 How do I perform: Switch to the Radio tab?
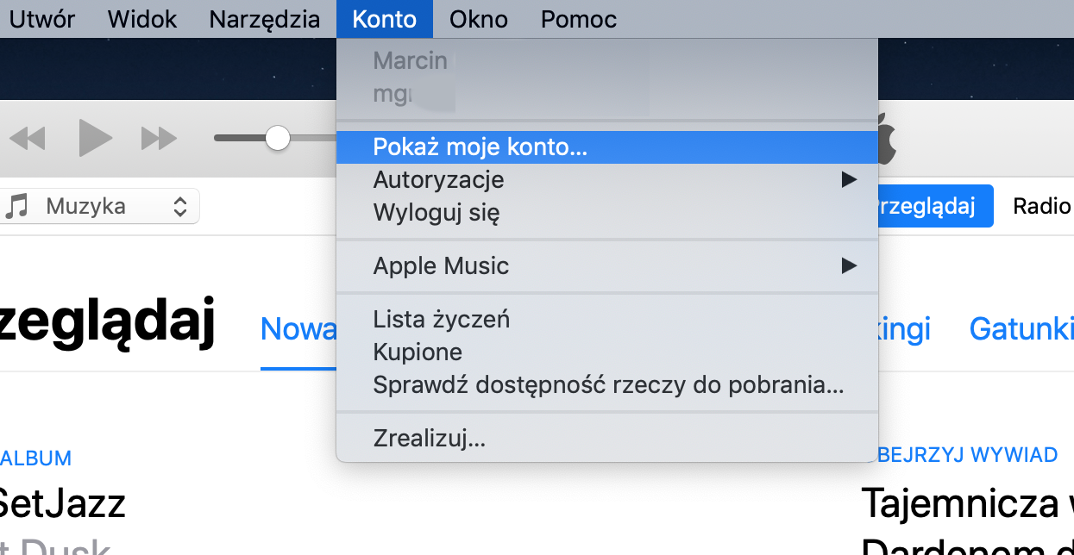(x=1041, y=206)
